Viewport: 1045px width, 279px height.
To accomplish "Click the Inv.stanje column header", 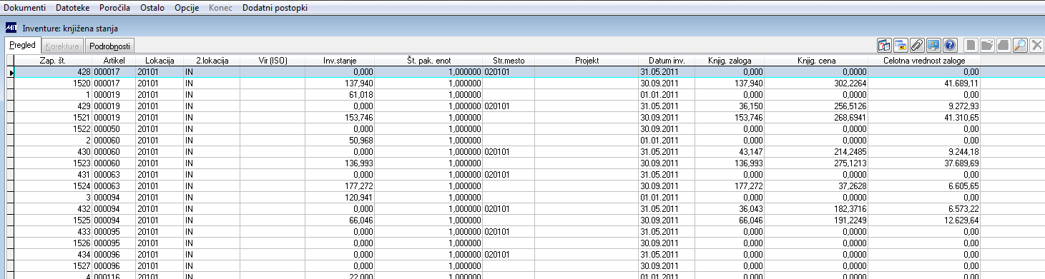I will click(x=340, y=61).
